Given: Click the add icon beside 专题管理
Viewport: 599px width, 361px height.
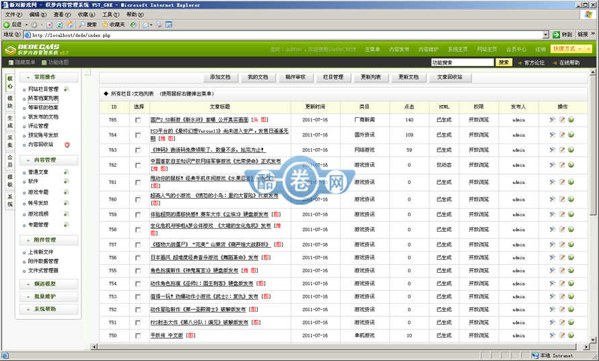Looking at the screenshot, I should click(x=67, y=224).
